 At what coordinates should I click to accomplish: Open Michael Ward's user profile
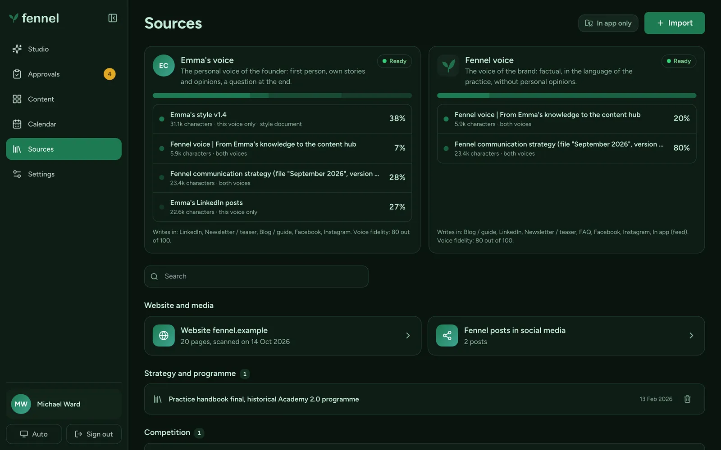[x=64, y=404]
